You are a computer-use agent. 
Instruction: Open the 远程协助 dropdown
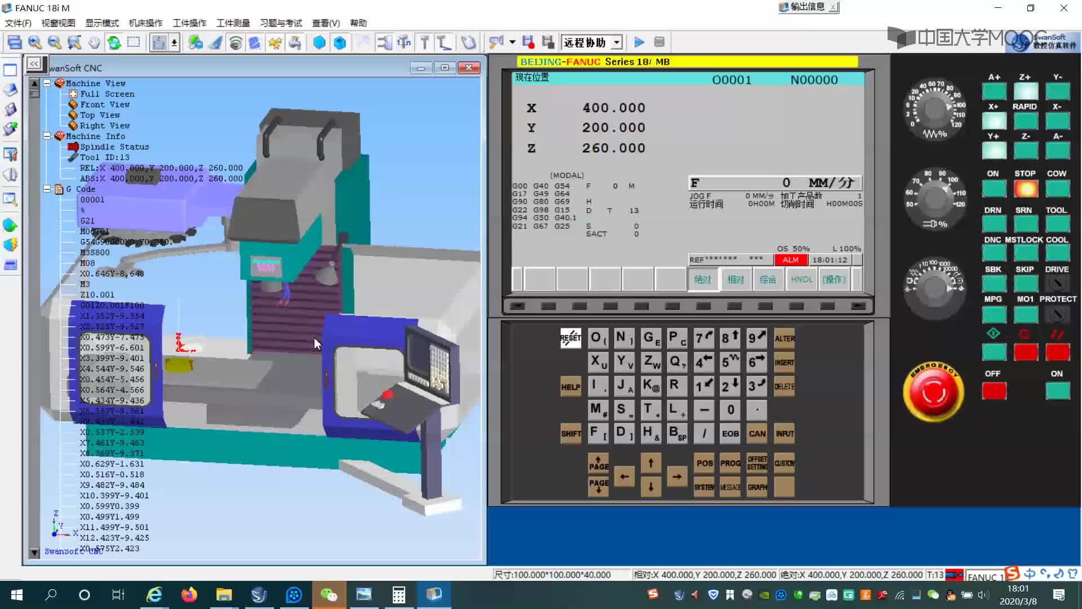click(x=617, y=42)
